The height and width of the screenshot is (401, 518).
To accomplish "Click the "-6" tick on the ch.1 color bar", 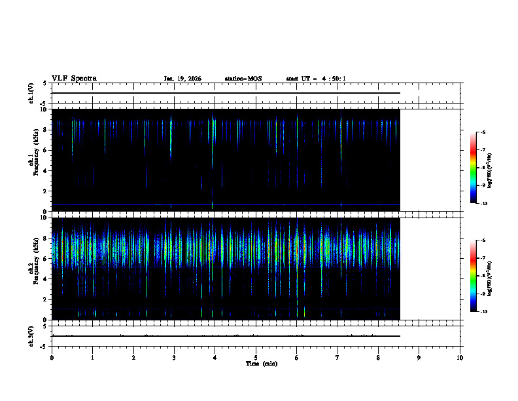I will pyautogui.click(x=483, y=132).
